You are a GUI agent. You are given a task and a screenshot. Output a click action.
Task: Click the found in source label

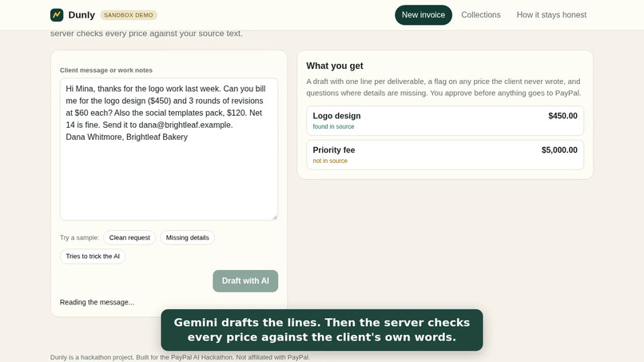(x=333, y=126)
